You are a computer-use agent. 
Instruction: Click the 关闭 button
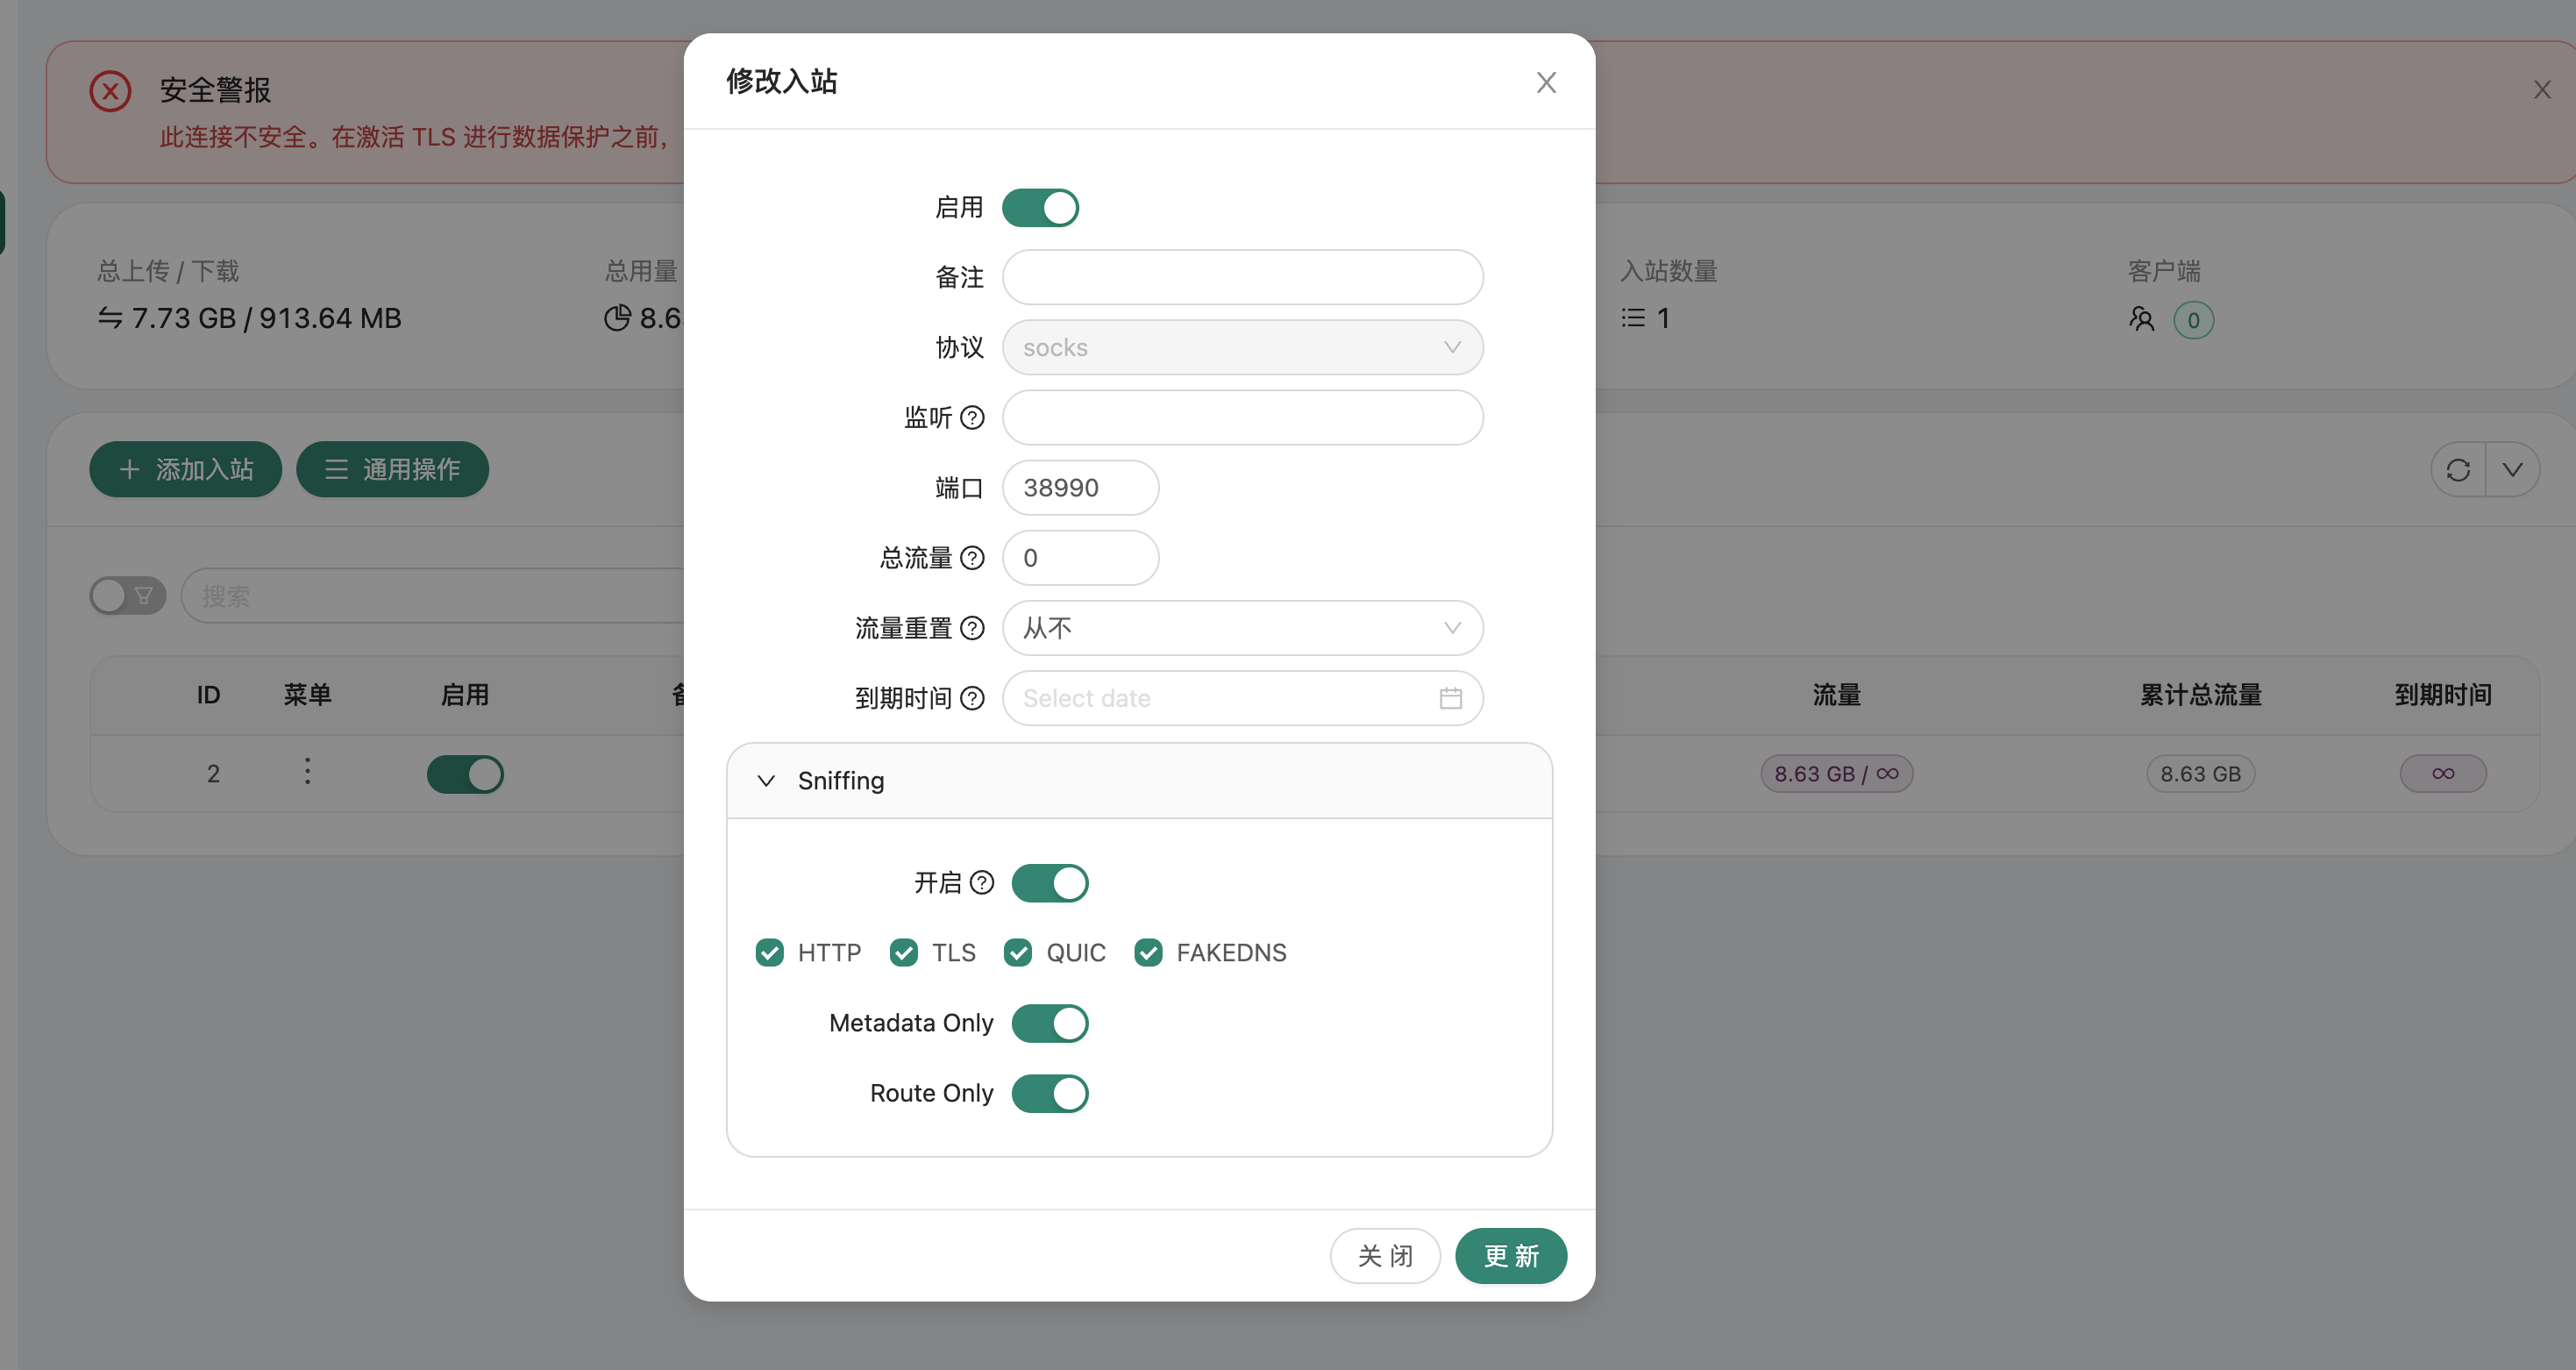(1384, 1256)
